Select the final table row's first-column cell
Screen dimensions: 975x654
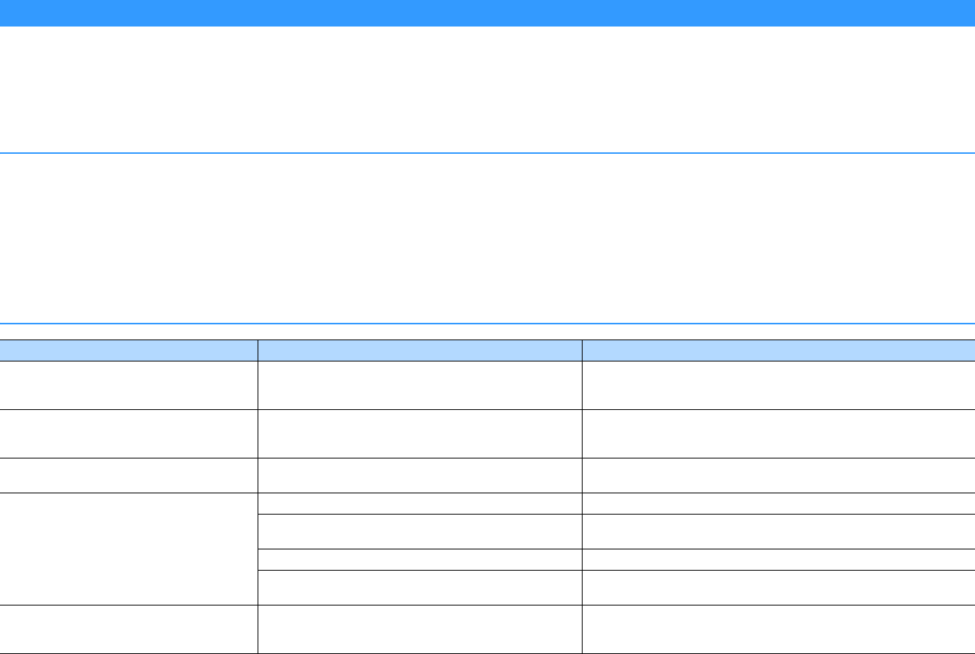coord(129,629)
